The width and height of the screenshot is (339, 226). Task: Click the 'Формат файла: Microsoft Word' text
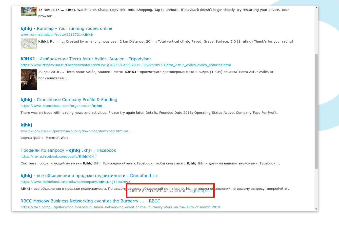(x=45, y=138)
